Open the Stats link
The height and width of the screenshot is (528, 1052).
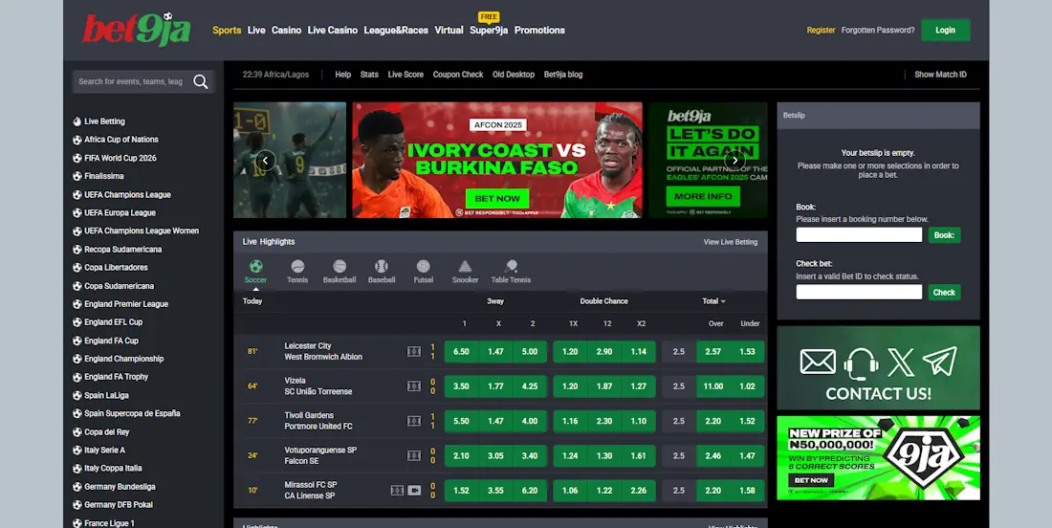click(369, 75)
